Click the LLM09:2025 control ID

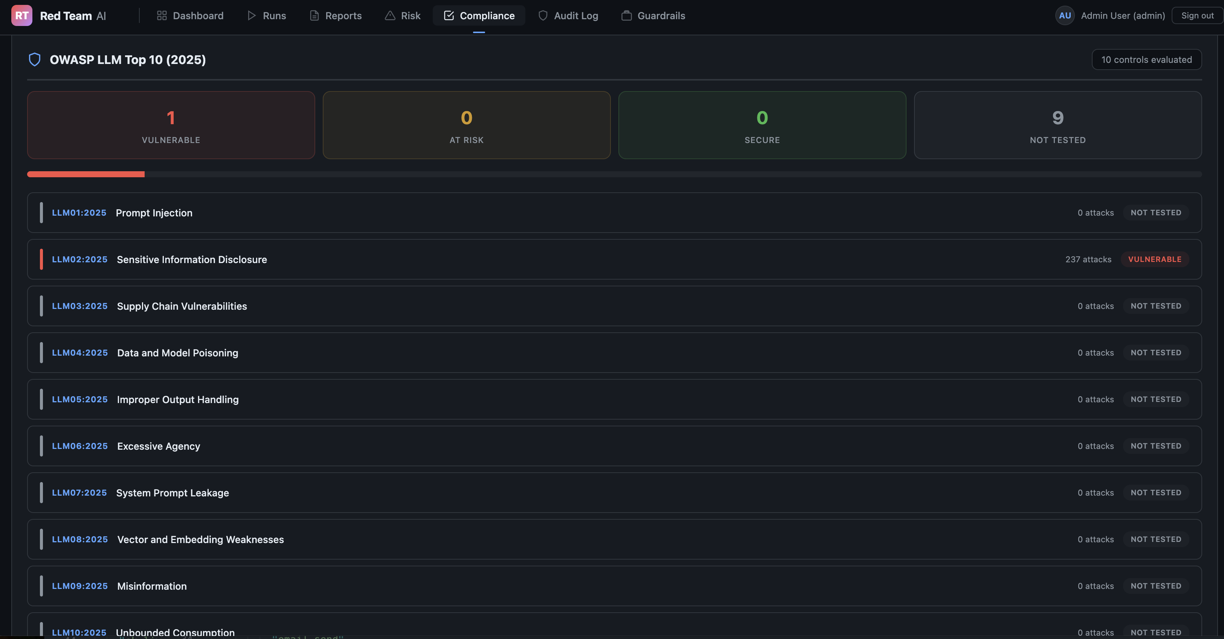(79, 586)
